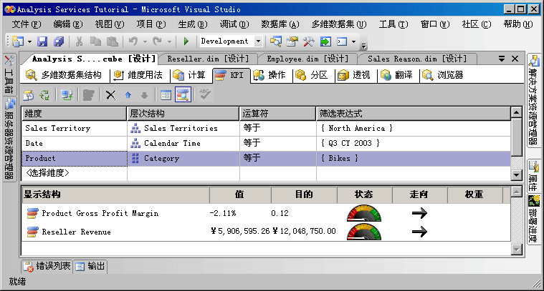Delete the selected item with the X icon
Image resolution: width=544 pixels, height=291 pixels.
coord(110,95)
